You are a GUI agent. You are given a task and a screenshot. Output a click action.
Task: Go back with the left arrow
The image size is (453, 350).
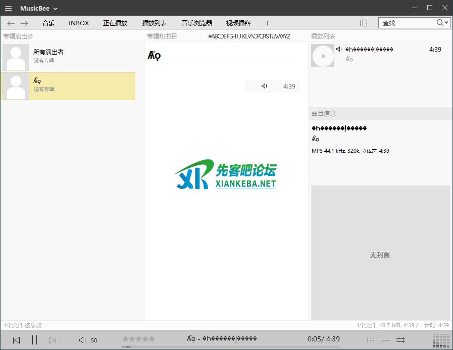click(11, 23)
